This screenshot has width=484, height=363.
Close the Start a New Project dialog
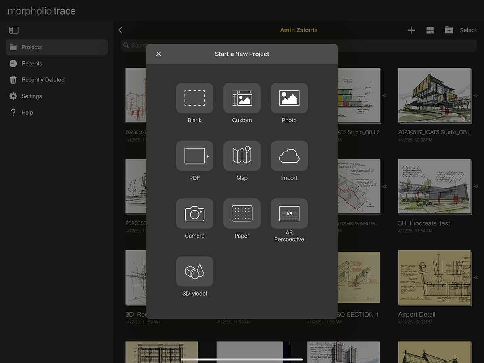pos(159,54)
